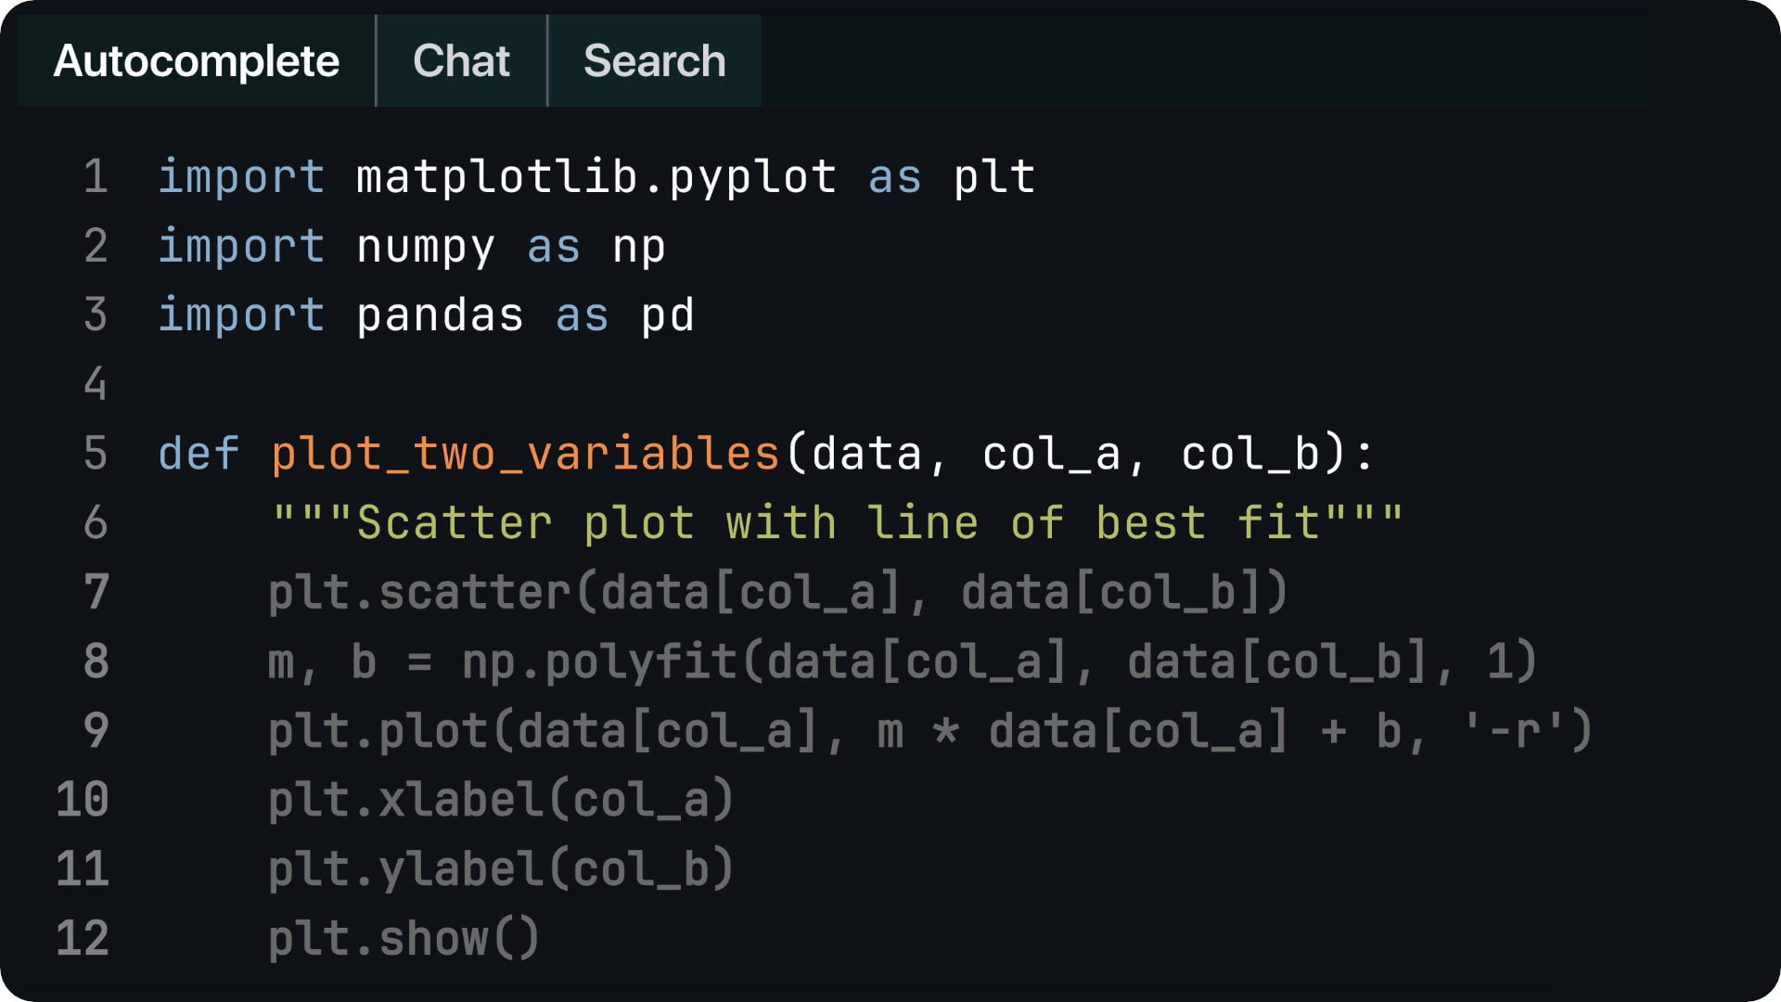This screenshot has width=1781, height=1002.
Task: Click the docstring "Scatter plot with line of best fit"
Action: coord(837,523)
